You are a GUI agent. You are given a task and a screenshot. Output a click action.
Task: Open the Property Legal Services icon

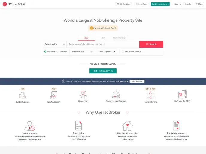(116, 94)
